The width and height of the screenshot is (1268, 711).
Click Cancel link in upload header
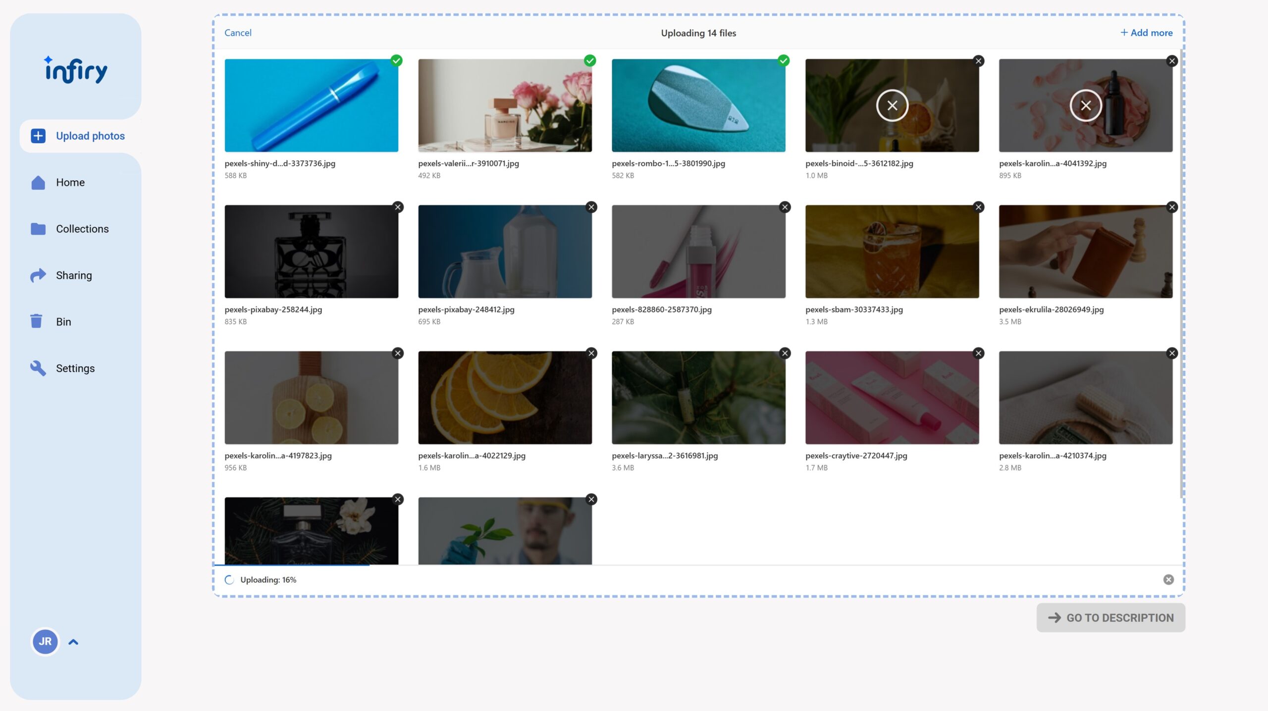click(238, 33)
